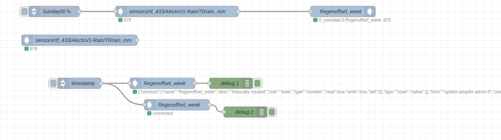Screen dimensions: 501x140
Task: Click arrow icon of top rain_mm node
Action: (121, 11)
